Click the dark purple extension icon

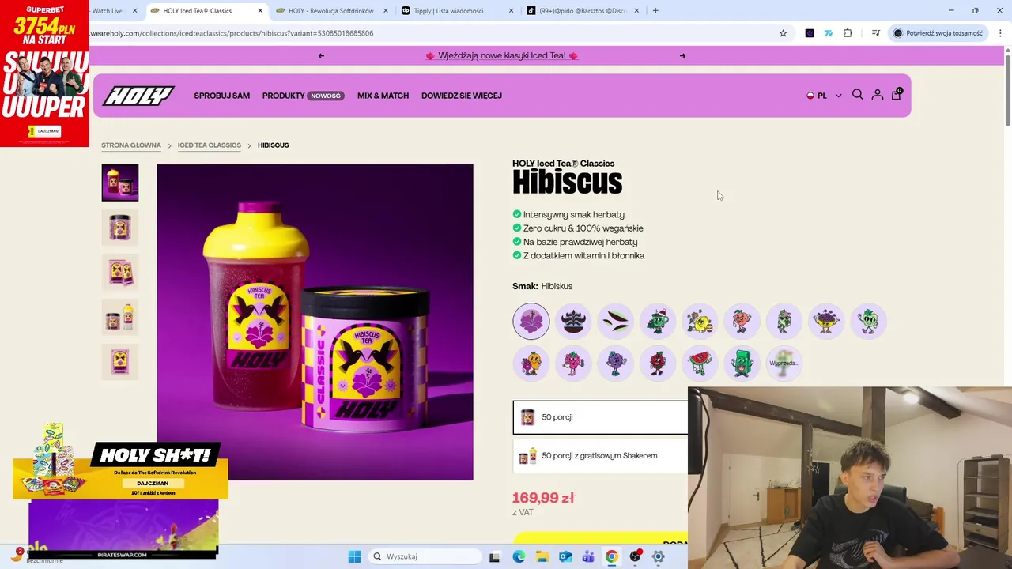click(809, 33)
